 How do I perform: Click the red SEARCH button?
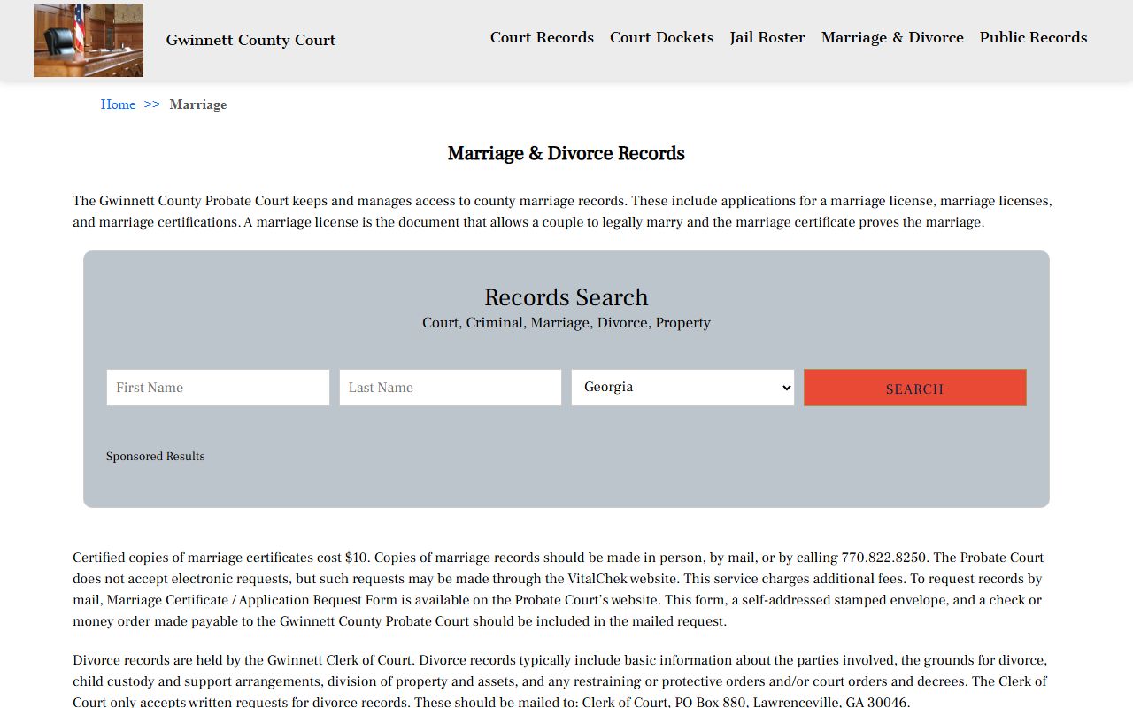coord(915,388)
